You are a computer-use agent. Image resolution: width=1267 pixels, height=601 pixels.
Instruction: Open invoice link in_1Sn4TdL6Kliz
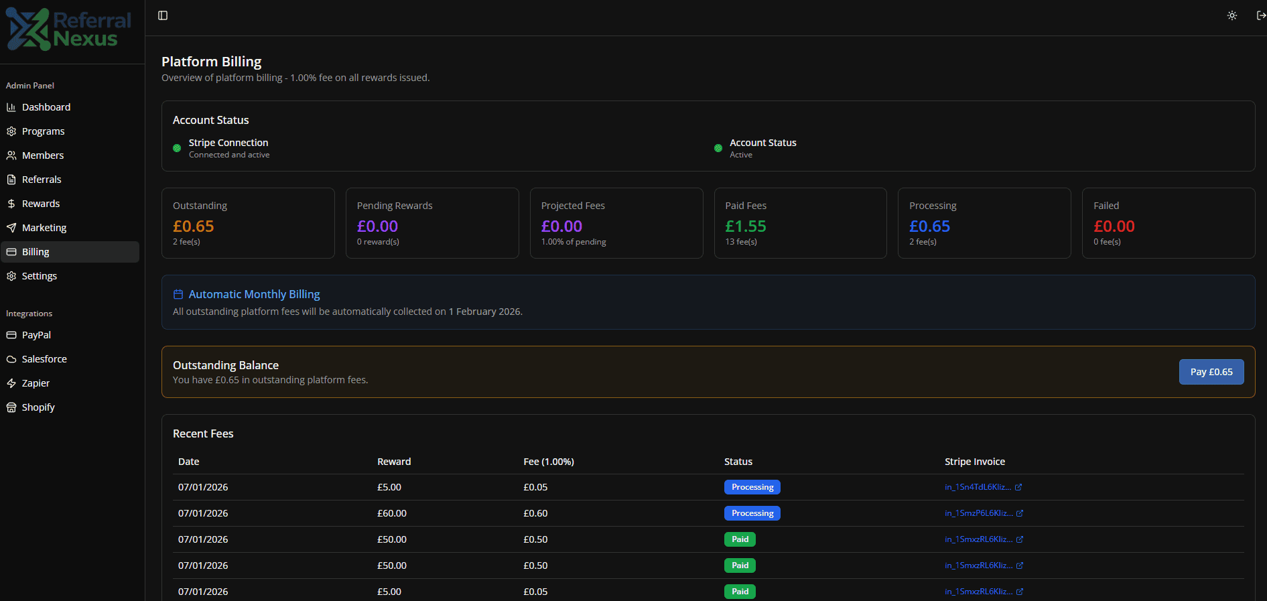[x=983, y=487]
